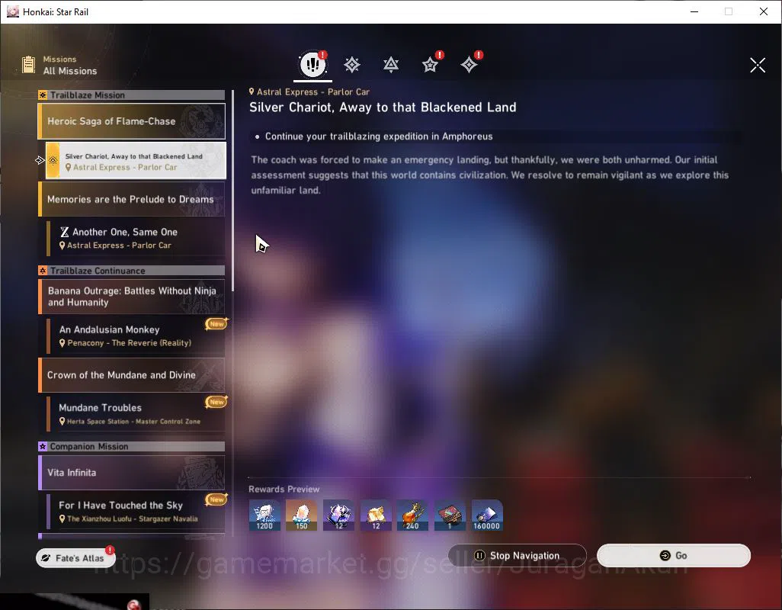Viewport: 782px width, 610px height.
Task: Click the reward item icon with quantity 1
Action: coord(450,515)
